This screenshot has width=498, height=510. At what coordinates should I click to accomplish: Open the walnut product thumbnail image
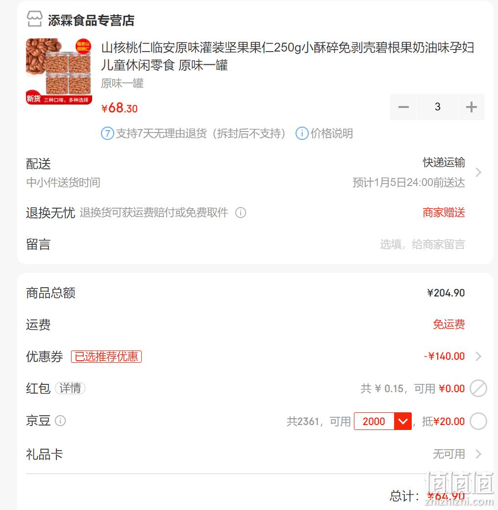[59, 72]
